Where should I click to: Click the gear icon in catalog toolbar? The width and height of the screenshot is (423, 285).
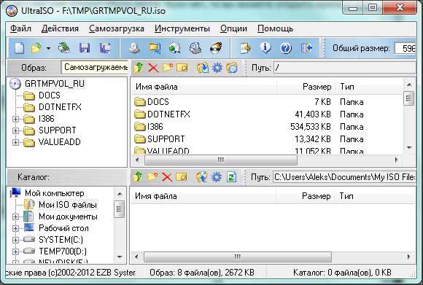tap(217, 177)
